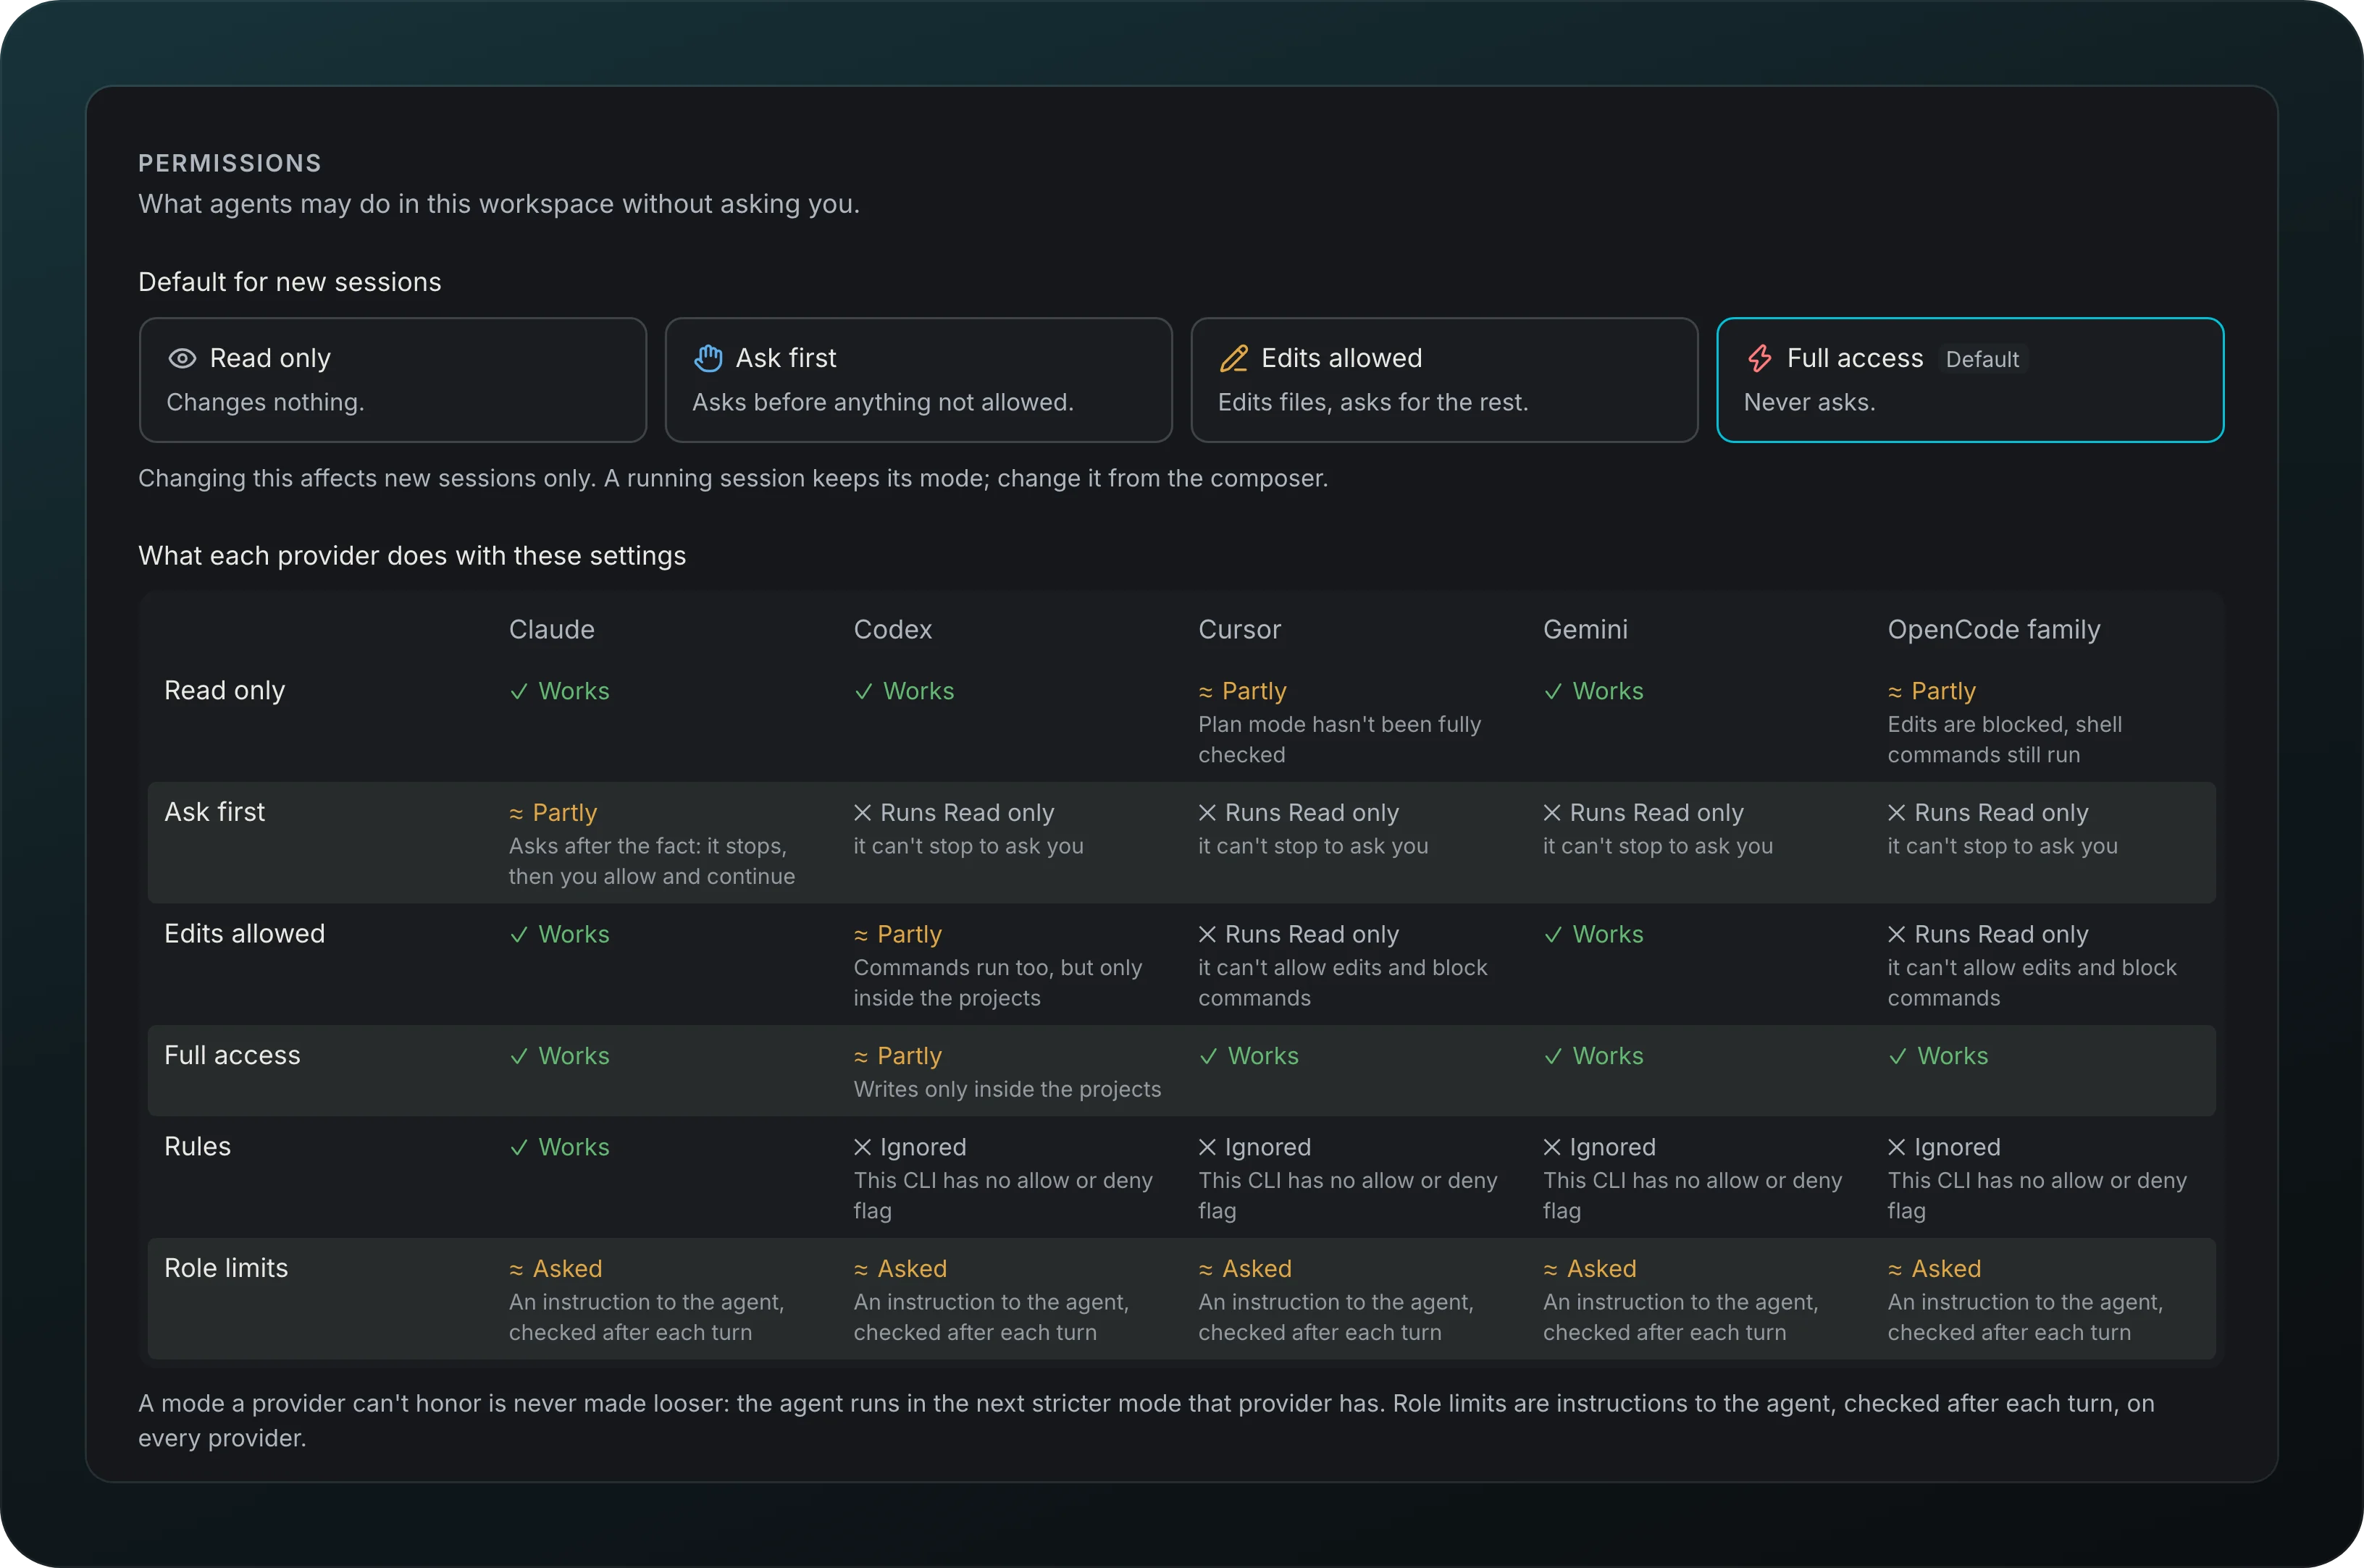Click Claude's Works status for Read only
The height and width of the screenshot is (1568, 2364).
[x=559, y=691]
